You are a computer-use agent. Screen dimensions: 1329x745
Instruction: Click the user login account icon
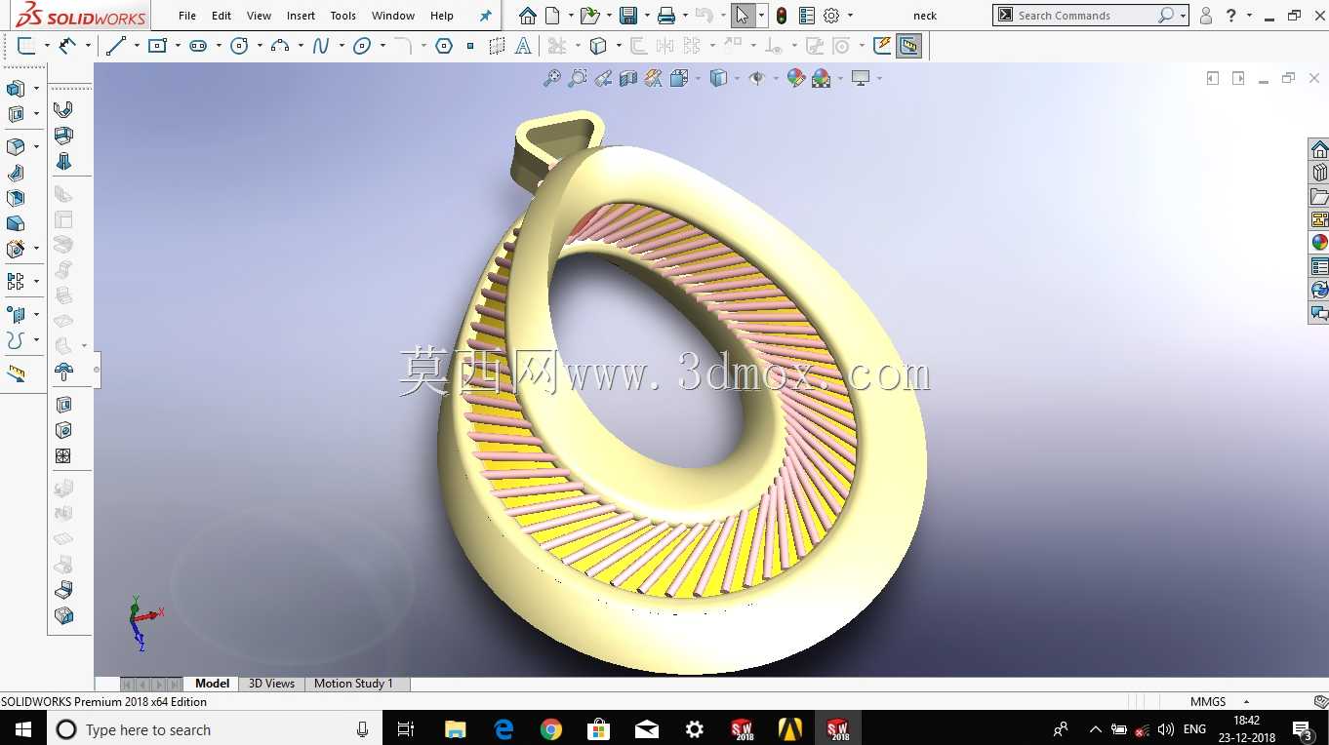click(1206, 16)
